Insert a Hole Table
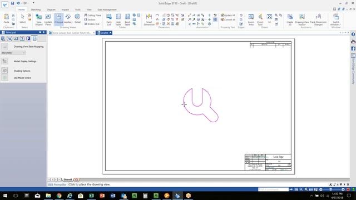Screen dimensions: 356x200 click(x=118, y=19)
